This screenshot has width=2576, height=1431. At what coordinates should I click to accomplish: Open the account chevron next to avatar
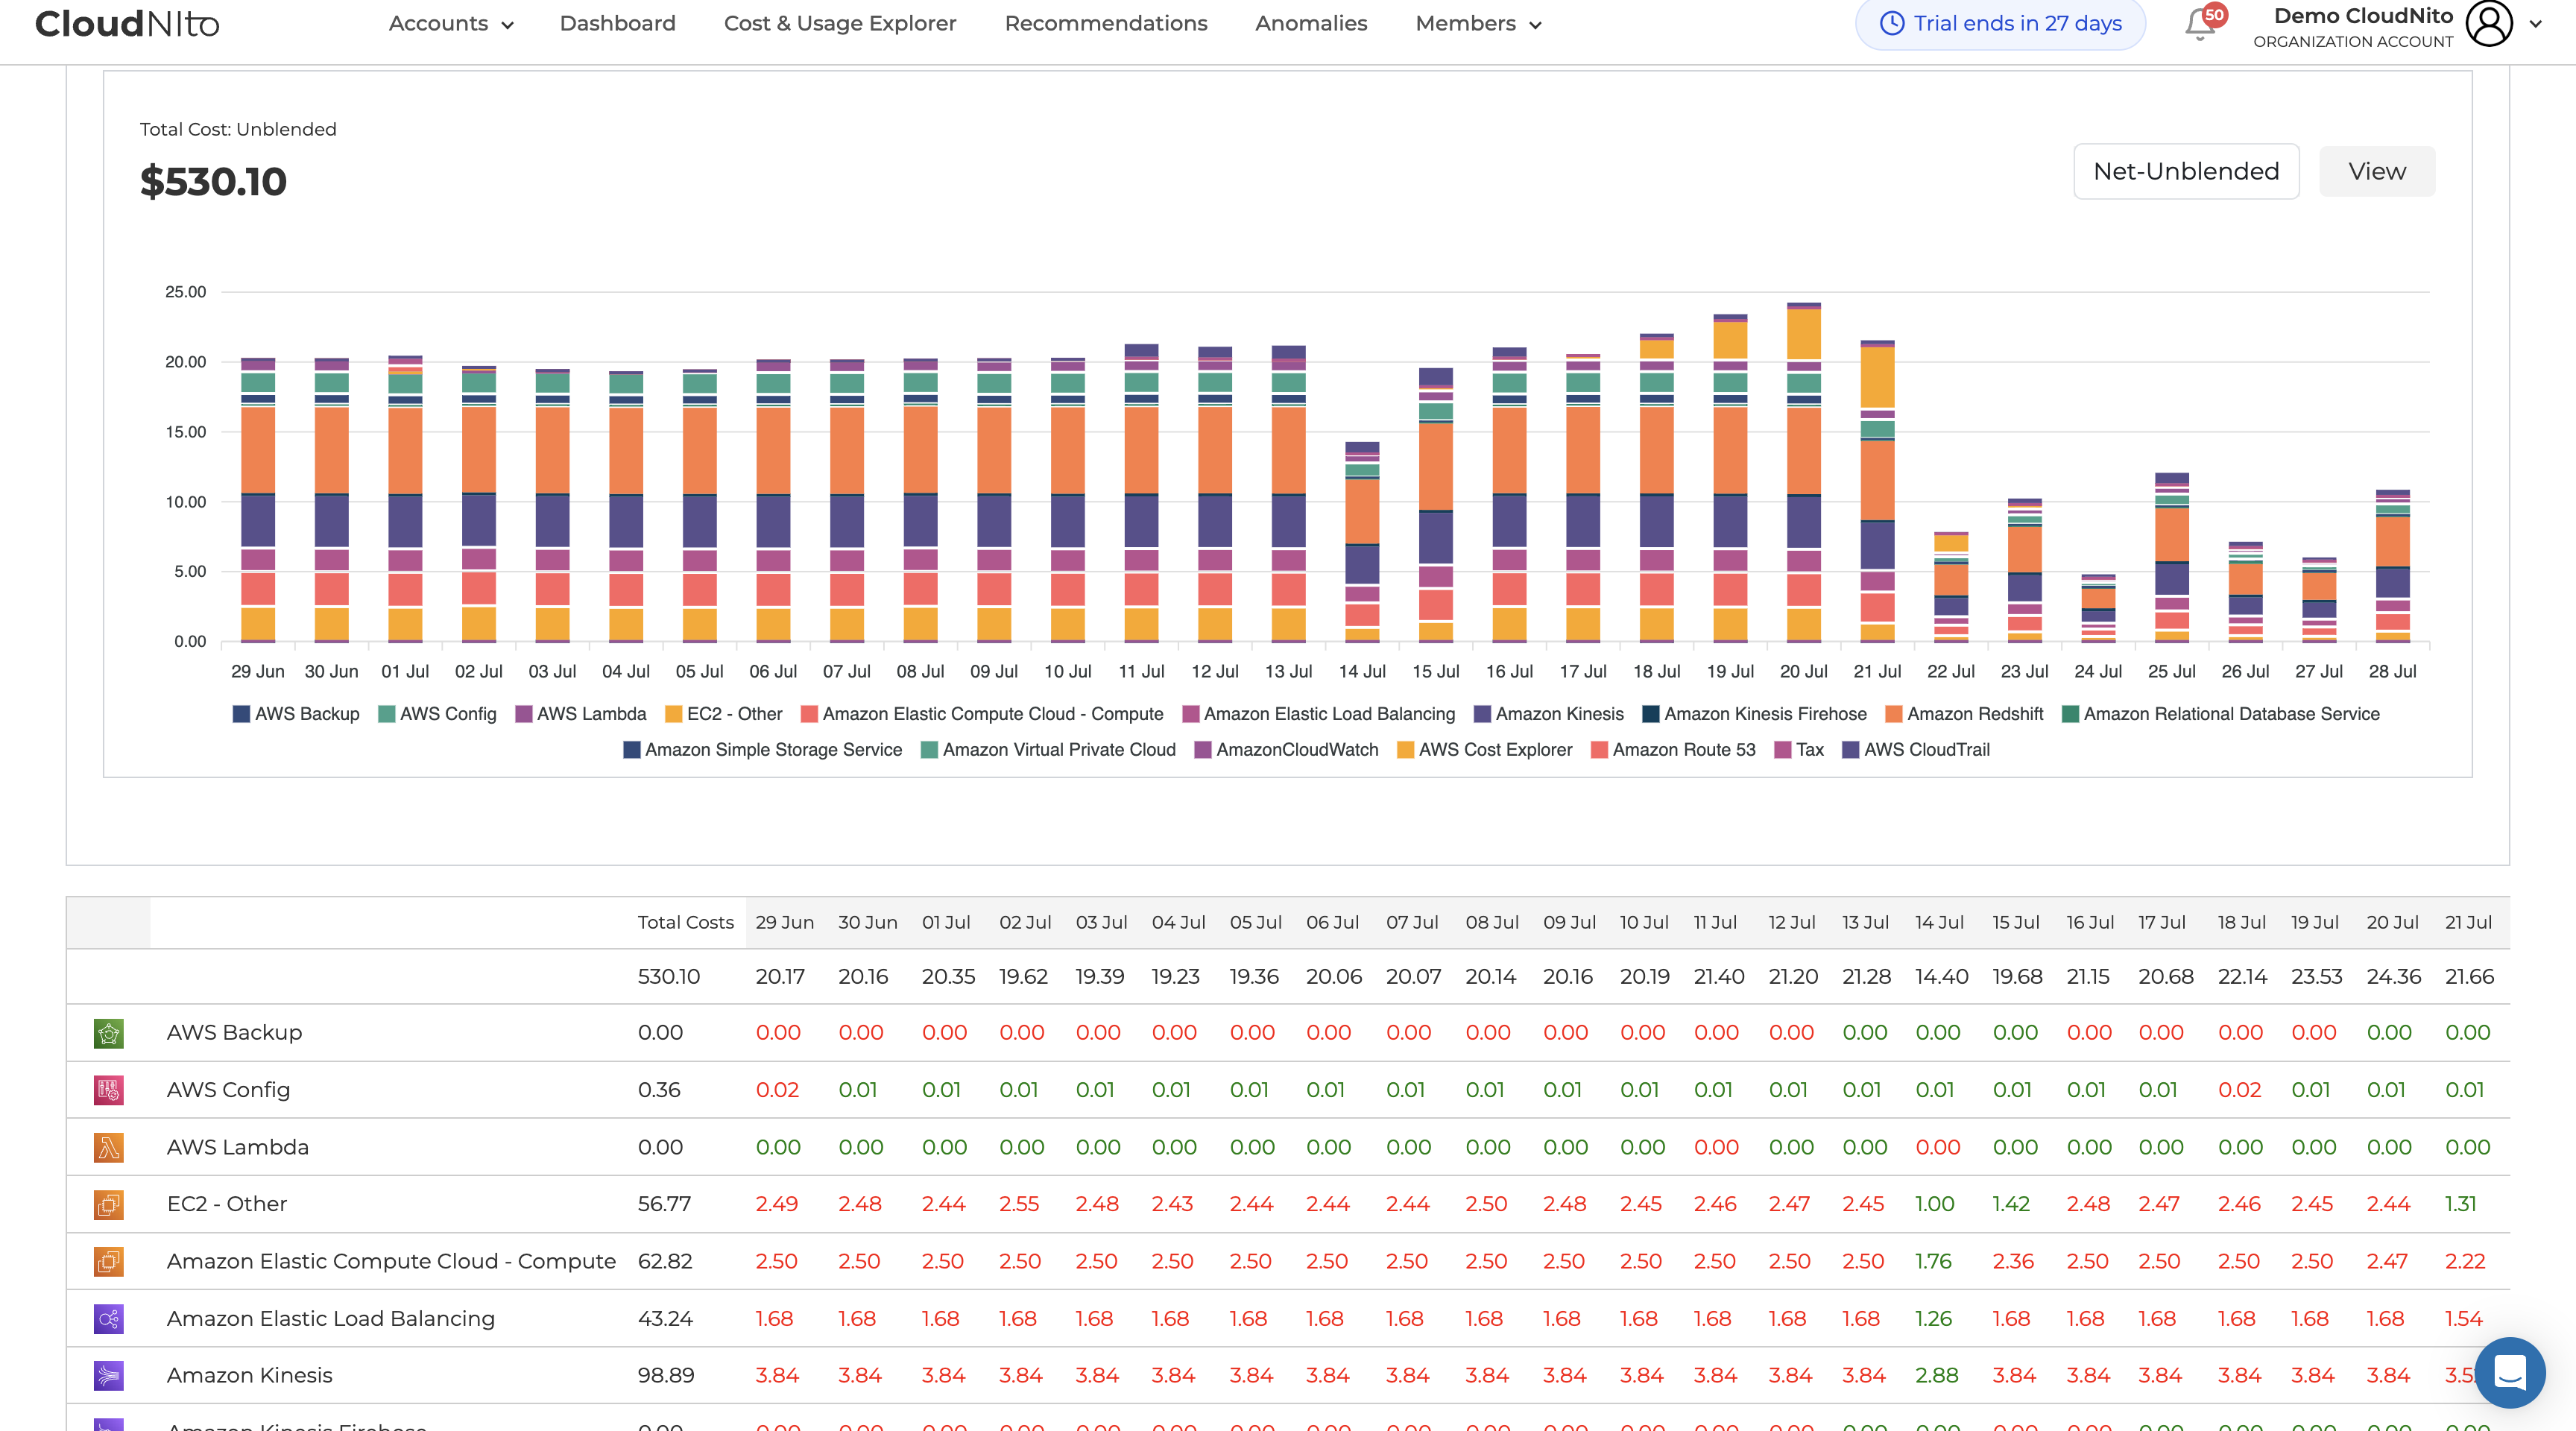point(2536,24)
